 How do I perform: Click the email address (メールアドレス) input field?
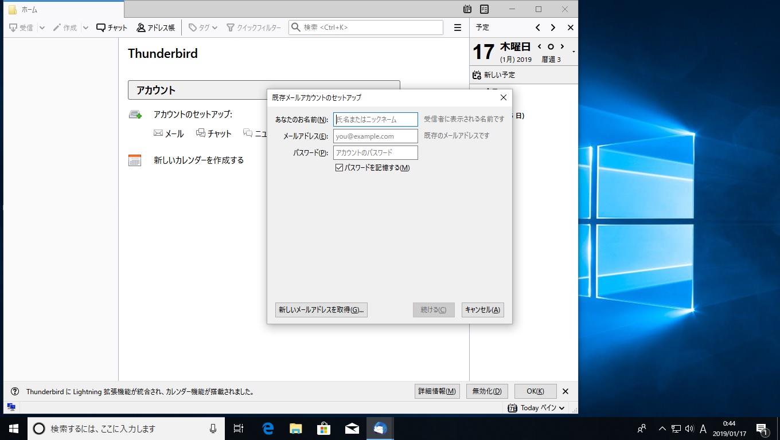[x=375, y=136]
